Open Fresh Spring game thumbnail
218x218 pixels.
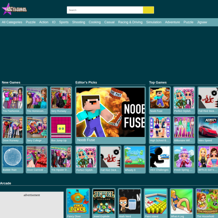[184, 160]
